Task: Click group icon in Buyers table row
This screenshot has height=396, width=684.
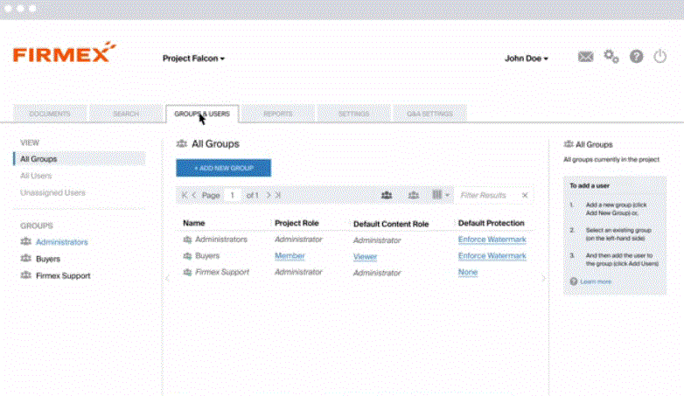Action: coord(187,256)
